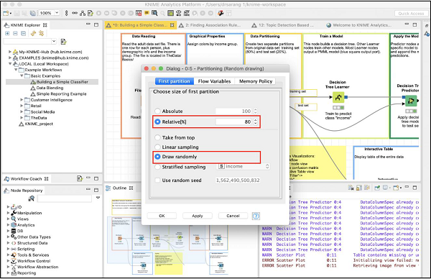
Task: Click the horizontal alignment toolbar icon
Action: tap(75, 13)
